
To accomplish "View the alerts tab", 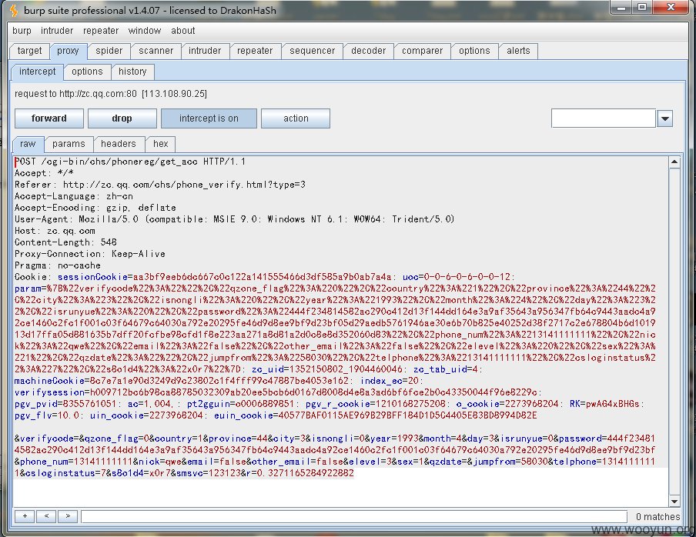I will pos(518,51).
